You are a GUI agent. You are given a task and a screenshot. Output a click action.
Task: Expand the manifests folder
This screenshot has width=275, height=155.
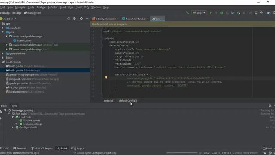tap(3, 28)
